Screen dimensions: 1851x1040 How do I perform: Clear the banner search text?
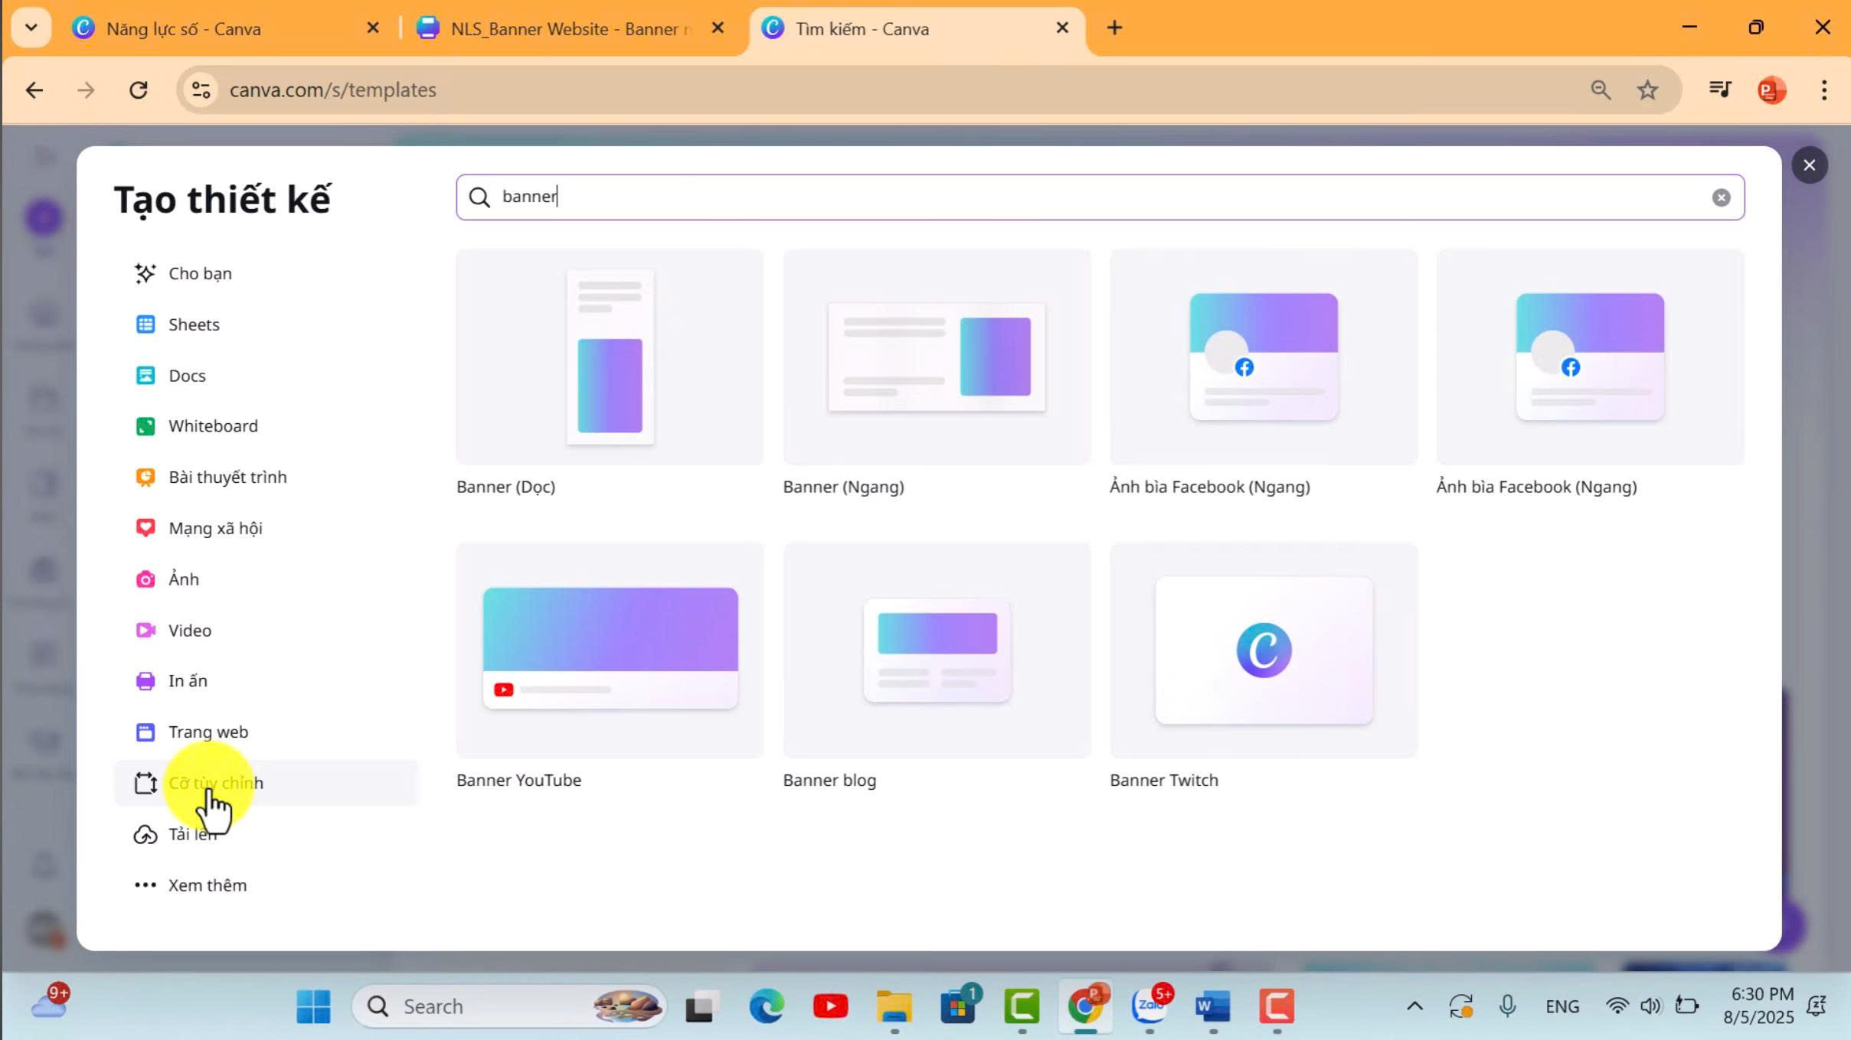(1720, 197)
